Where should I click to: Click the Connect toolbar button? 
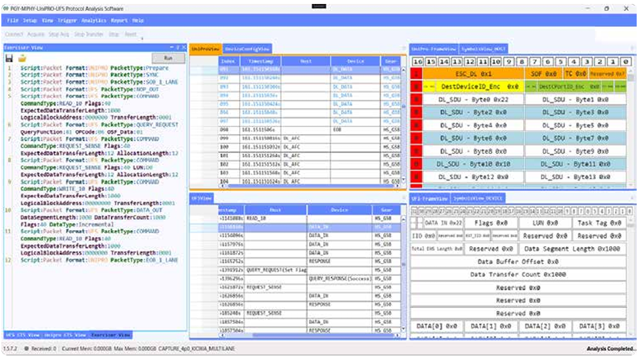tap(14, 34)
